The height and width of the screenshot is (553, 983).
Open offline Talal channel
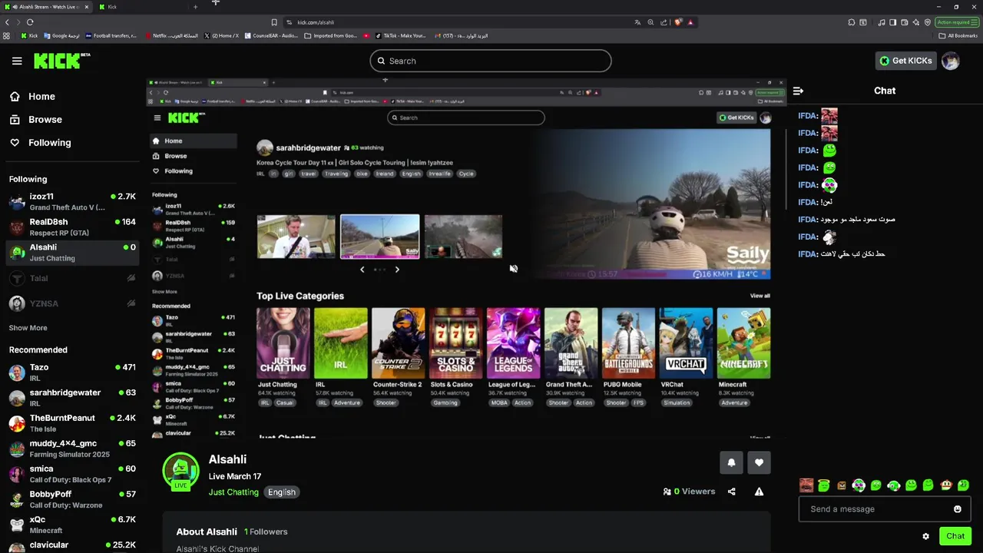tap(73, 278)
